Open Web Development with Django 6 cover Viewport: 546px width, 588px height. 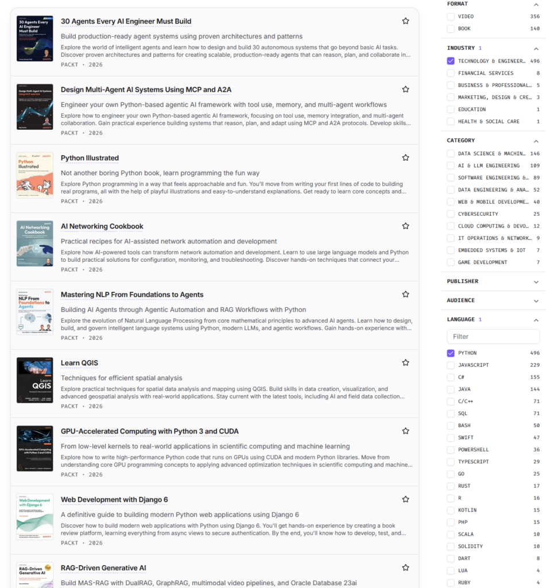click(x=35, y=517)
